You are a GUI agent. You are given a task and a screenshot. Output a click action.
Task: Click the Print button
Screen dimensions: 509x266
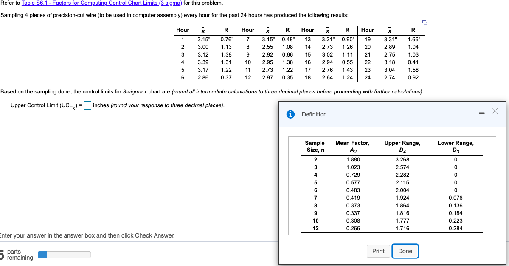pos(378,251)
